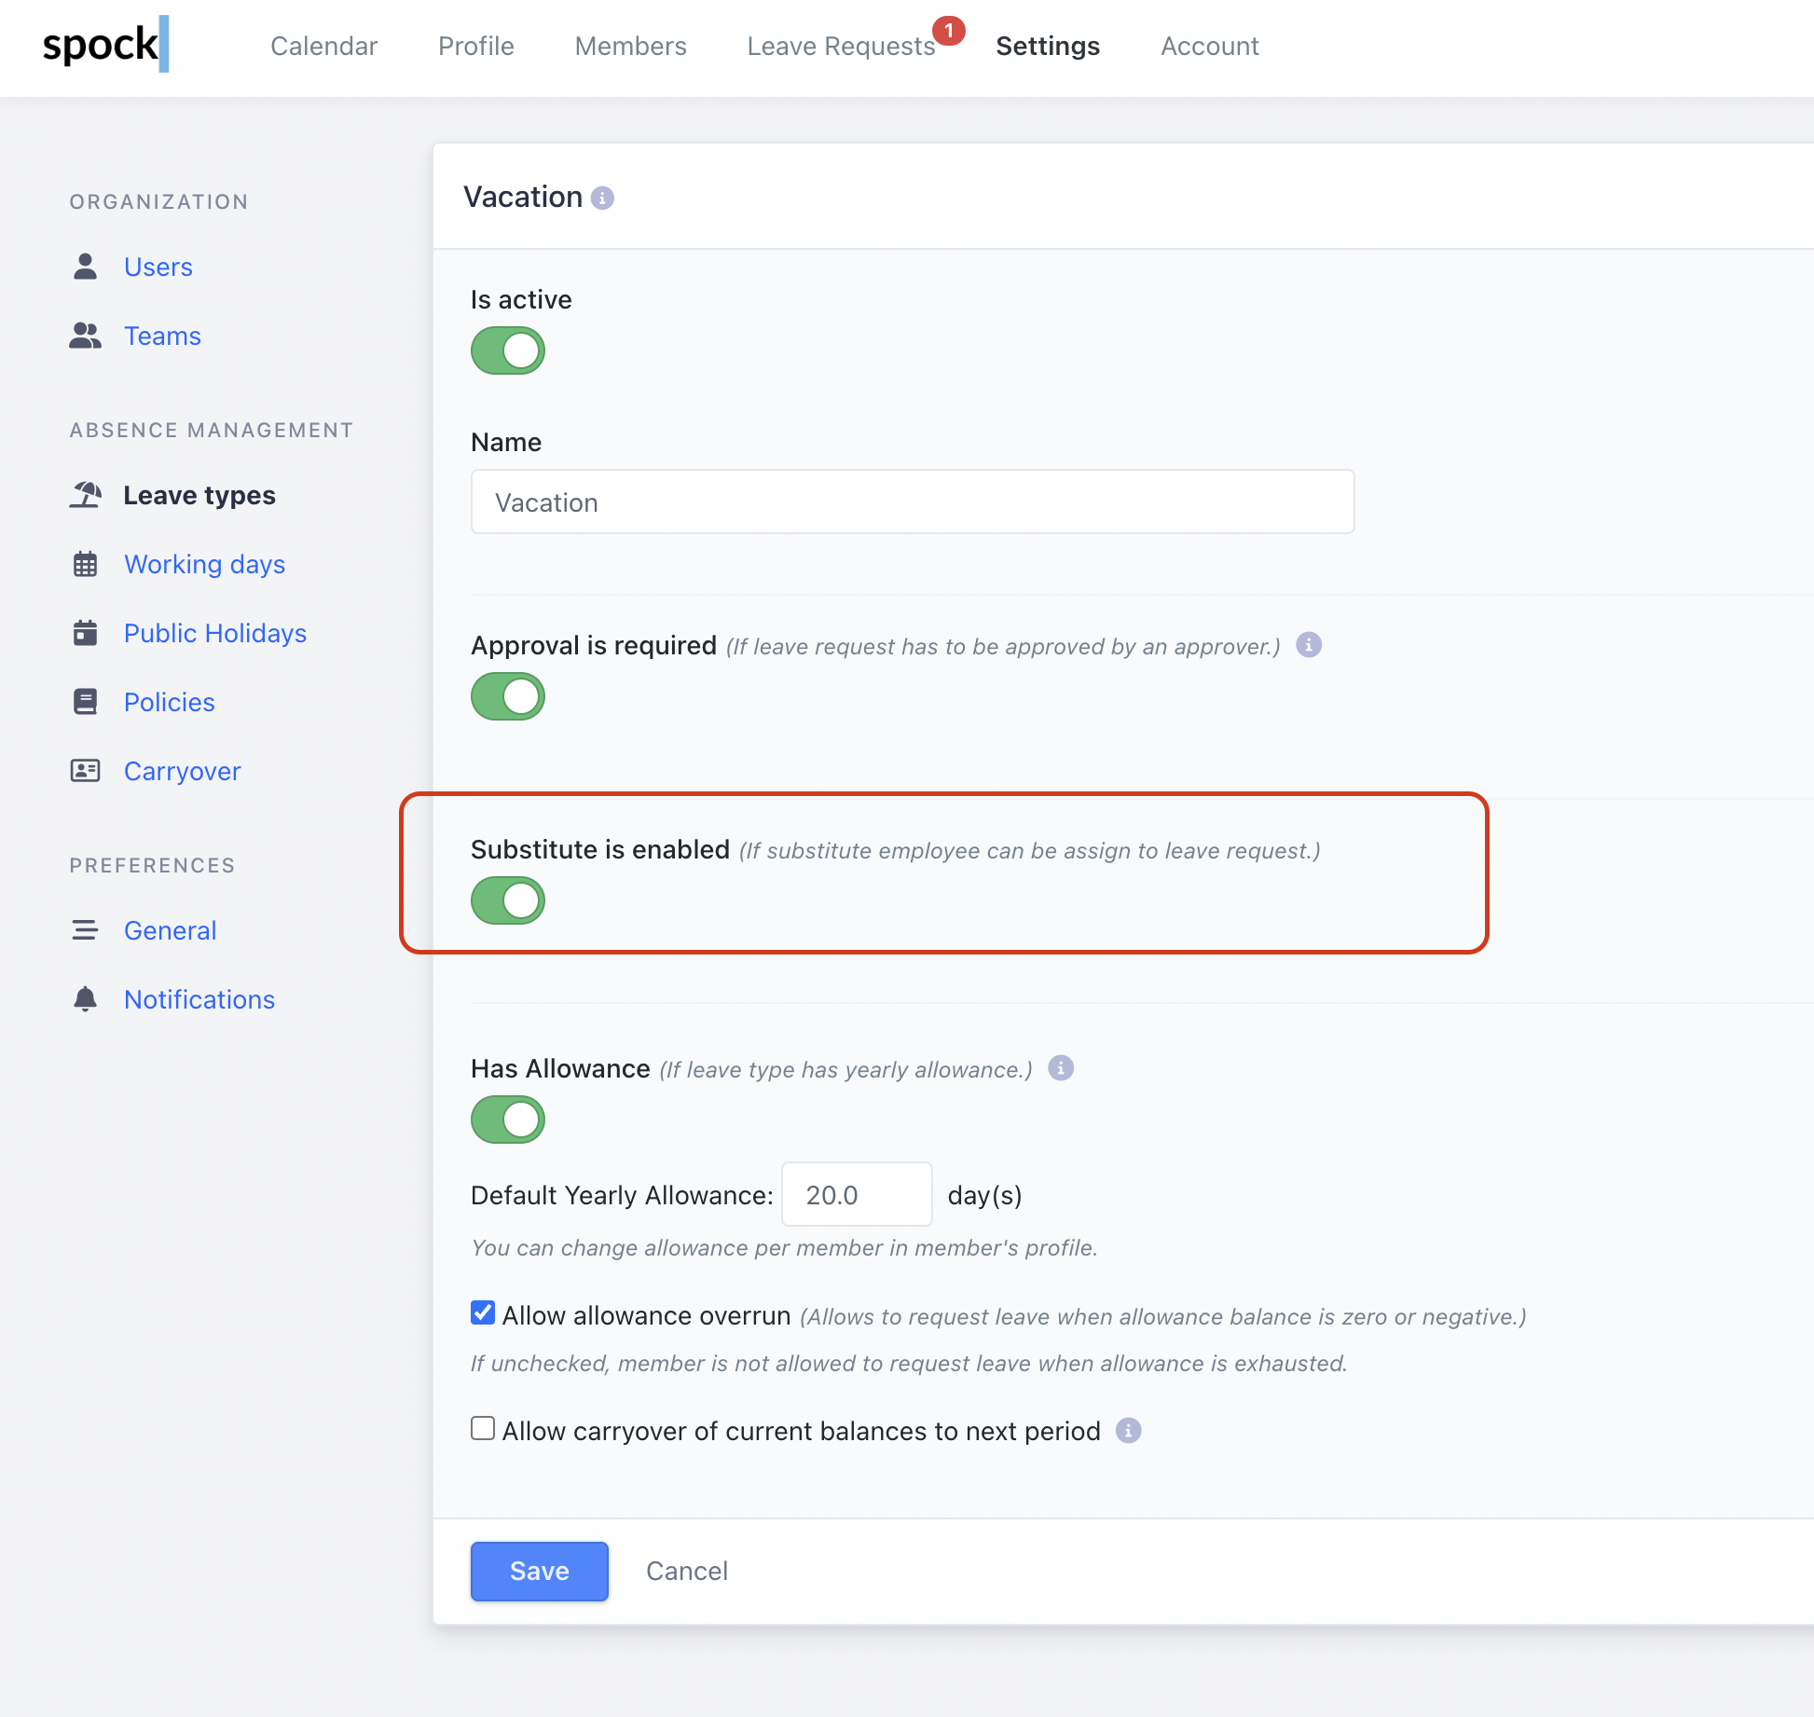
Task: Open Leave Requests in top navigation
Action: click(x=841, y=46)
